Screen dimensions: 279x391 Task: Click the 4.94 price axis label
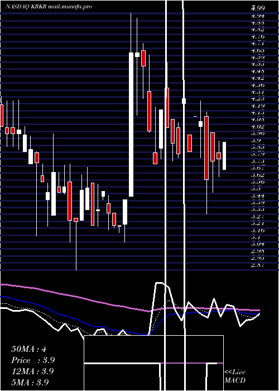point(258,16)
